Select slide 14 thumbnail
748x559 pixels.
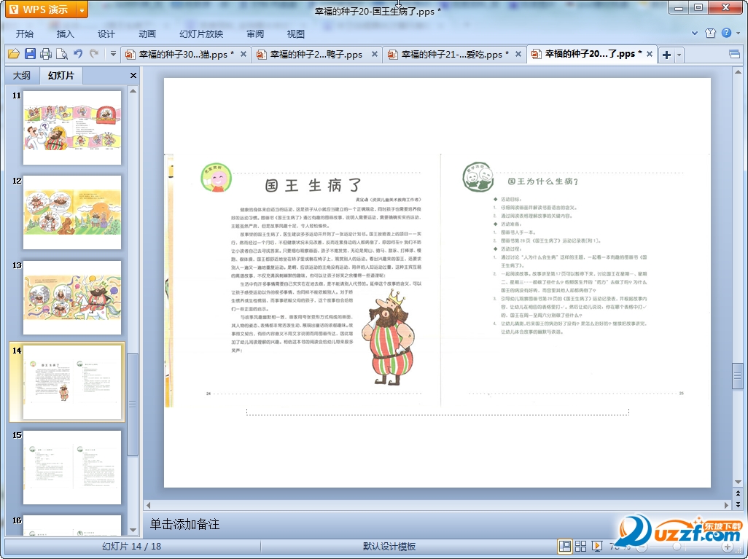72,383
